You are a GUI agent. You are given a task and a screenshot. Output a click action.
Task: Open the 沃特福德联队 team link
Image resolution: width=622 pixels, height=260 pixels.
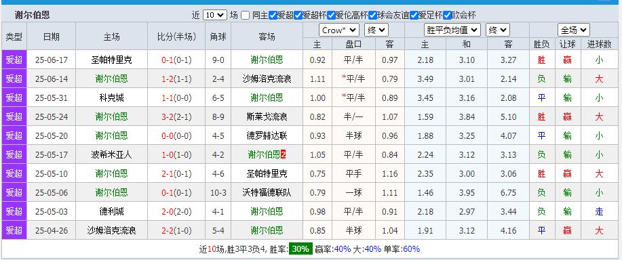point(267,193)
